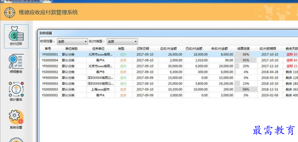Click the 上海xxxx超市 cell
Viewport: 298px width, 142px height.
[100, 89]
